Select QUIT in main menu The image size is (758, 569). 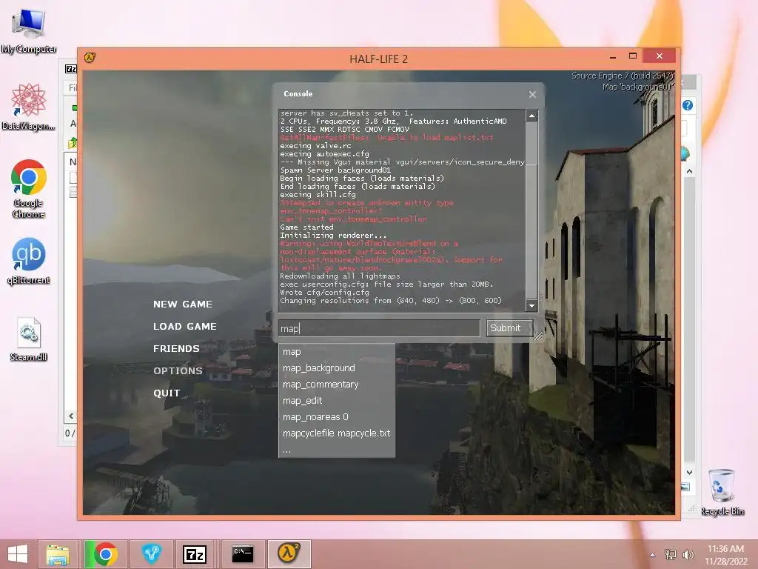pos(167,393)
